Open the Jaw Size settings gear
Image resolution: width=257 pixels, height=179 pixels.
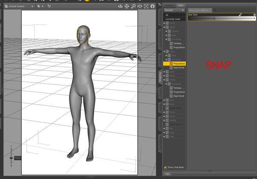tap(254, 15)
